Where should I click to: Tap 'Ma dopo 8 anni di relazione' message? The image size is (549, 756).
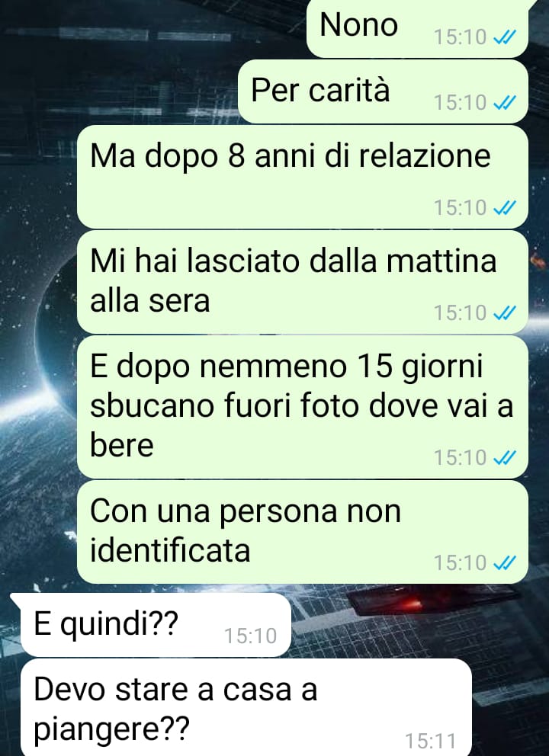coord(303,177)
